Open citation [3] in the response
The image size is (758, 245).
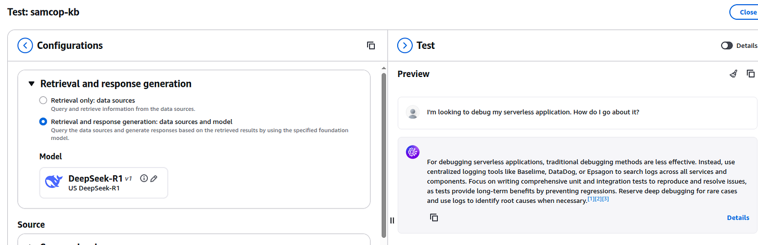(605, 199)
